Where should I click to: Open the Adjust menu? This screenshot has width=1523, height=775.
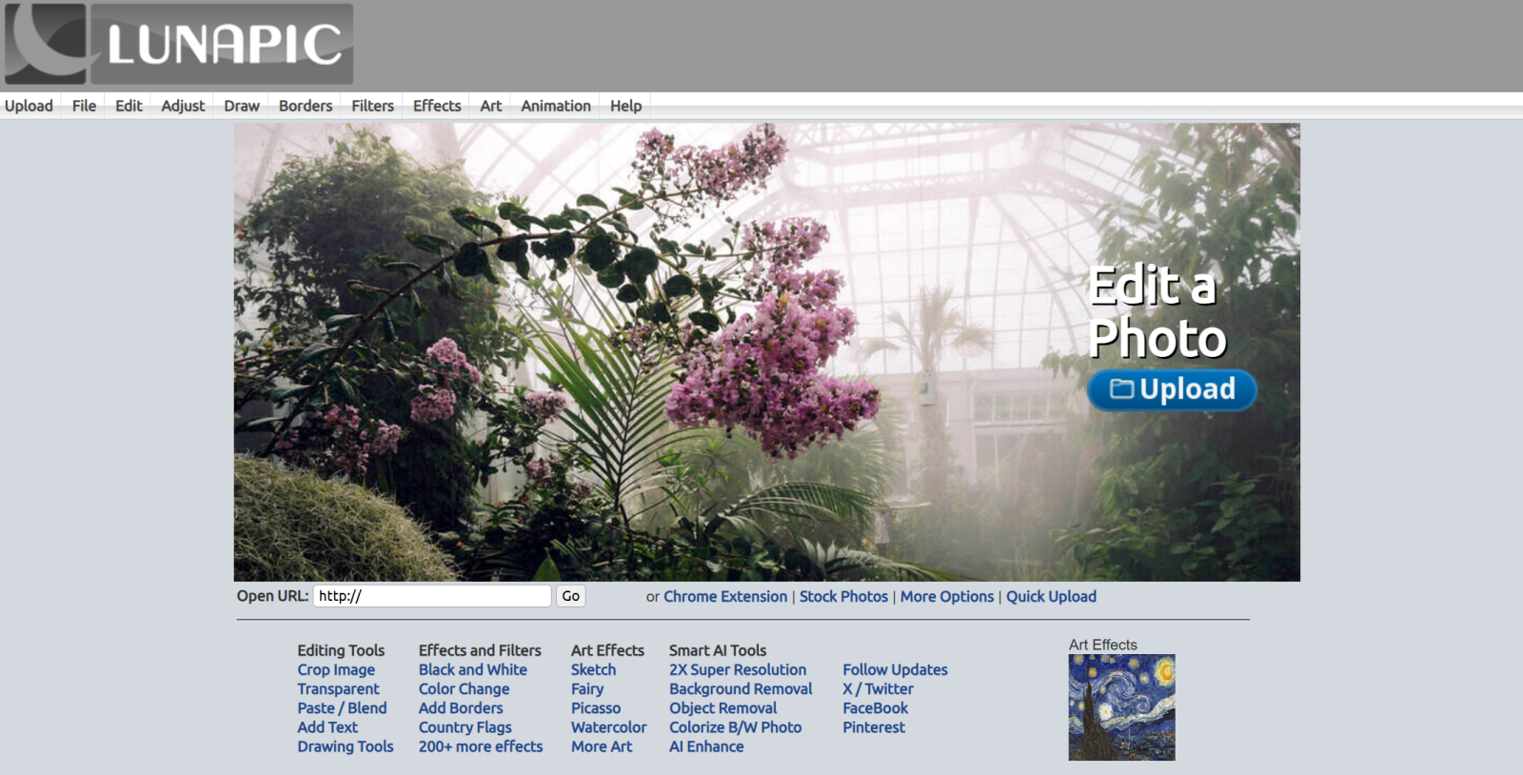(183, 106)
